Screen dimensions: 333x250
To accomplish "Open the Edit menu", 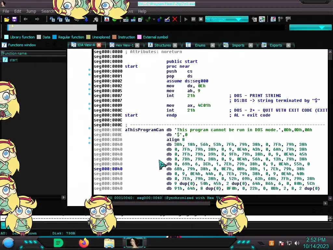I will click(18, 11).
